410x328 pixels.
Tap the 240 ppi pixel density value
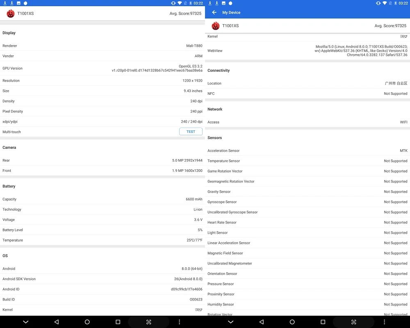pyautogui.click(x=196, y=112)
